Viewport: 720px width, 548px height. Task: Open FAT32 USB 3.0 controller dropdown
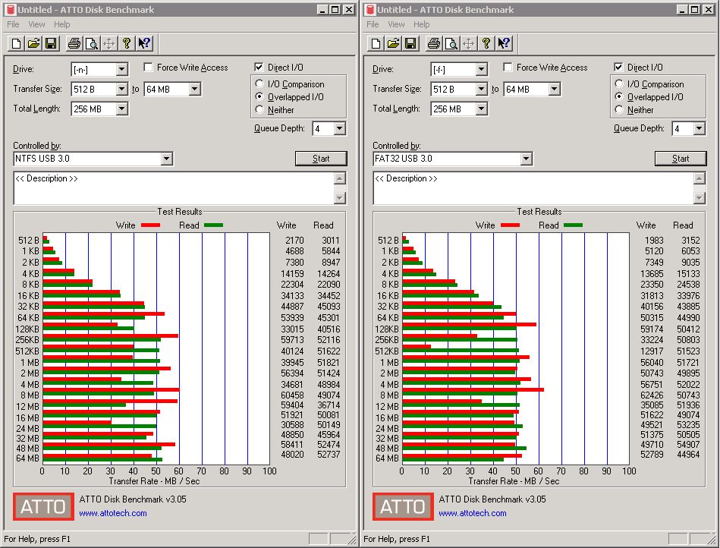[527, 159]
